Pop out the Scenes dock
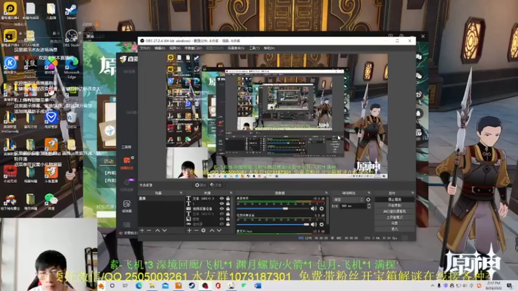 (x=181, y=193)
